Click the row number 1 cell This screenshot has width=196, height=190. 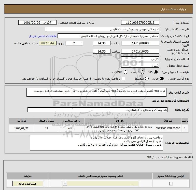pyautogui.click(x=185, y=128)
